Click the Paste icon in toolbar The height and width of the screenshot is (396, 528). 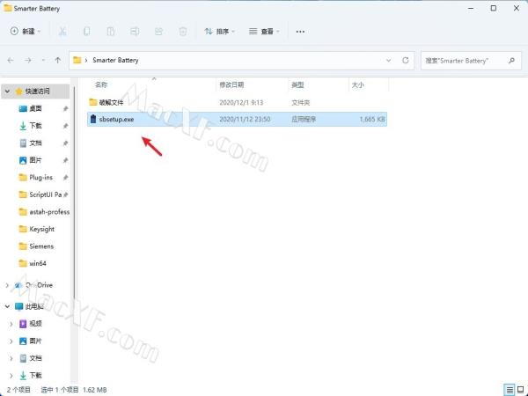[x=111, y=32]
